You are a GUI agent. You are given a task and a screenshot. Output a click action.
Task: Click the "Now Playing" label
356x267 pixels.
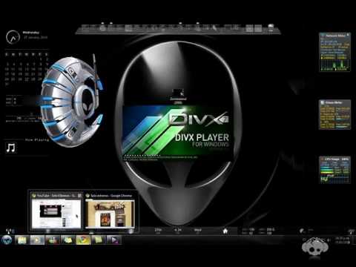37,140
